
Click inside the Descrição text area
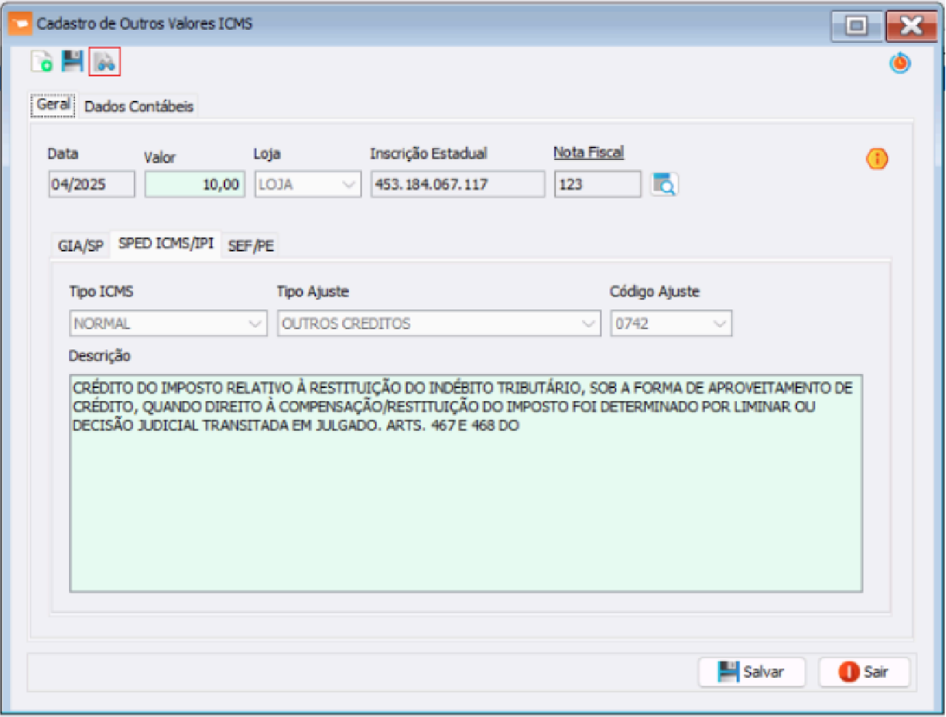point(465,509)
